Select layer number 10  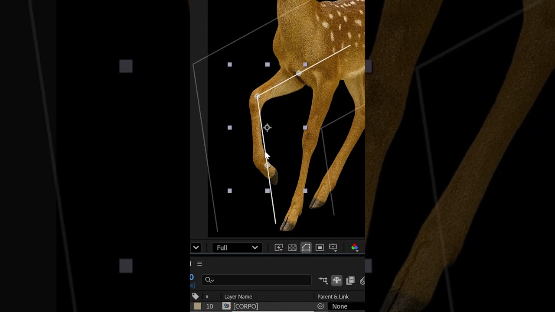click(x=209, y=306)
